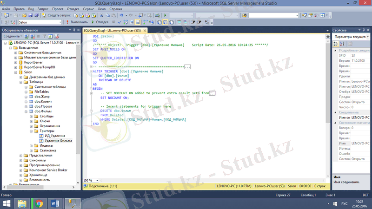
Task: Expand the dbo.Жанр table
Action: point(26,97)
